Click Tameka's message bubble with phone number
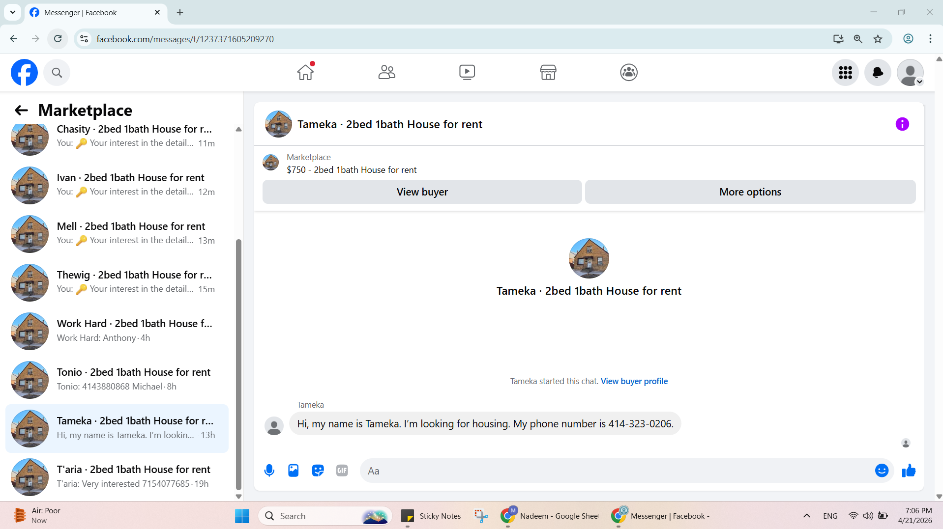The height and width of the screenshot is (529, 943). pyautogui.click(x=485, y=423)
